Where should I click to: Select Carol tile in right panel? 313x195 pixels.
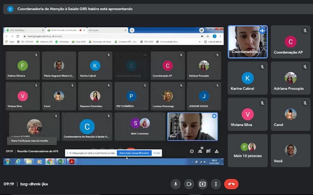pyautogui.click(x=291, y=114)
